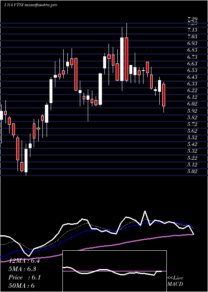Image resolution: width=208 pixels, height=292 pixels.
Task: Click the 5.52 price axis label
Action: [192, 138]
